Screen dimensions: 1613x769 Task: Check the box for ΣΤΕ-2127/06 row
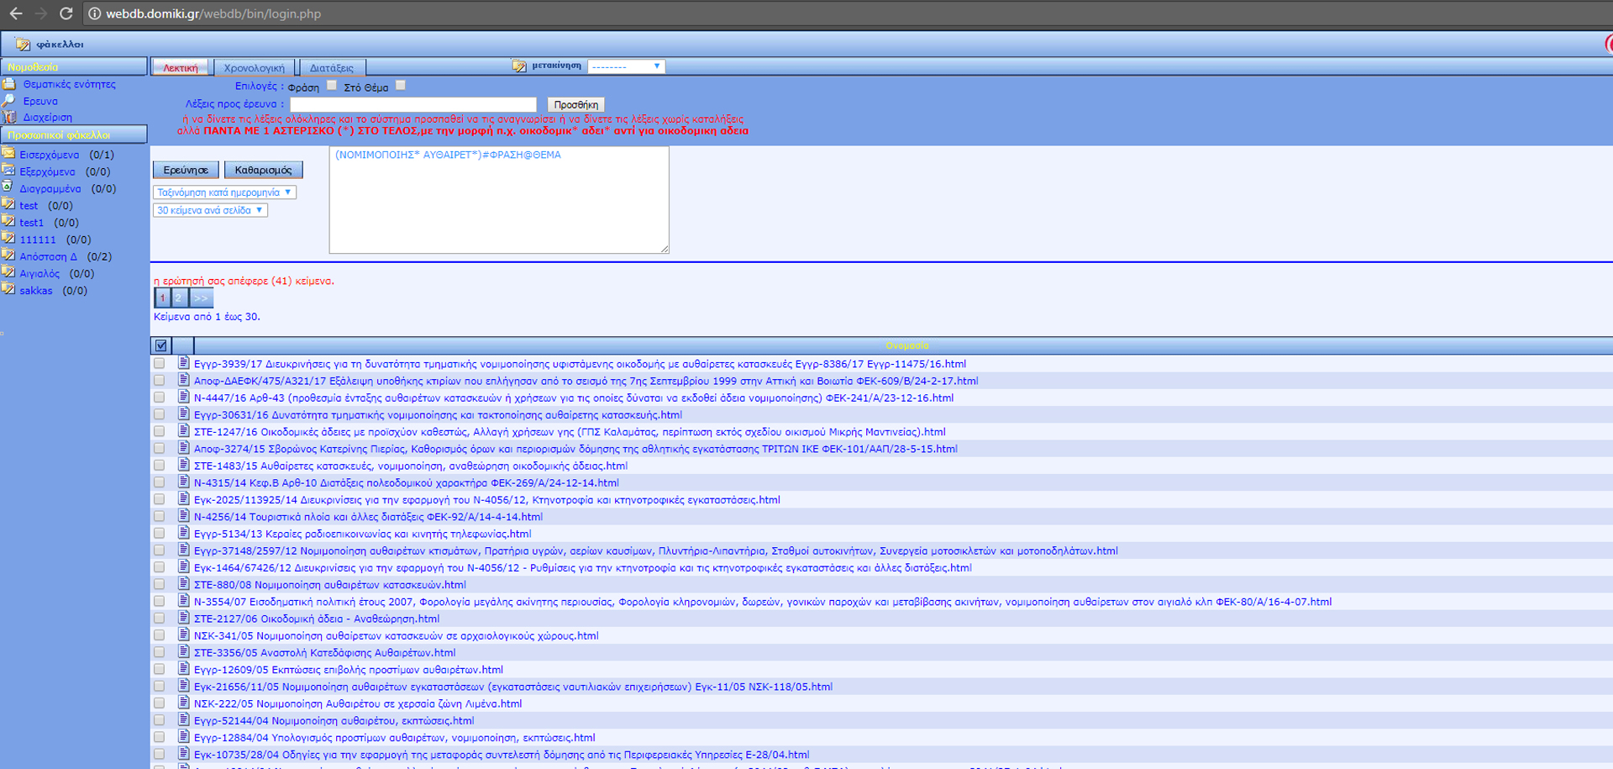point(159,619)
